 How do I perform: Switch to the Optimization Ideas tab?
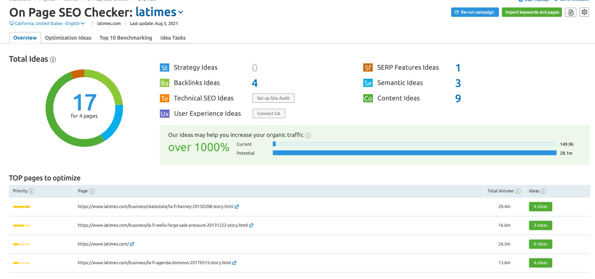[x=68, y=38]
